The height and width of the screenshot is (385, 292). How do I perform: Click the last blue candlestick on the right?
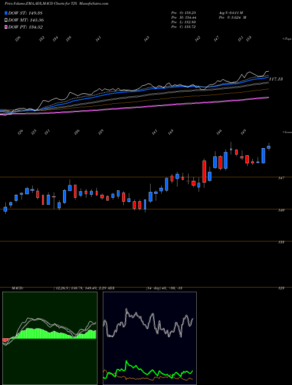tap(269, 147)
